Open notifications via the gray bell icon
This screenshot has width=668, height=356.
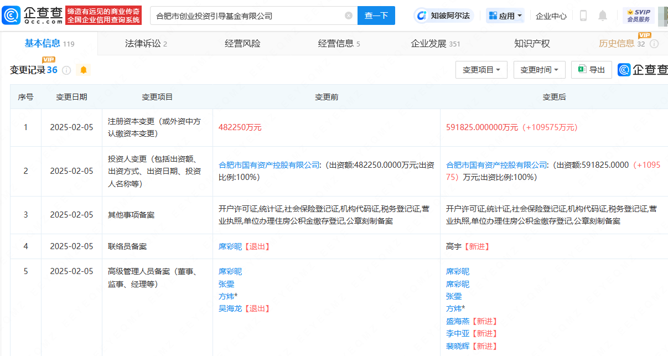[603, 16]
